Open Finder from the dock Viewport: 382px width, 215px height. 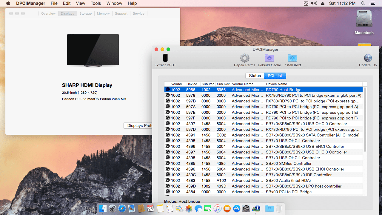click(x=103, y=208)
